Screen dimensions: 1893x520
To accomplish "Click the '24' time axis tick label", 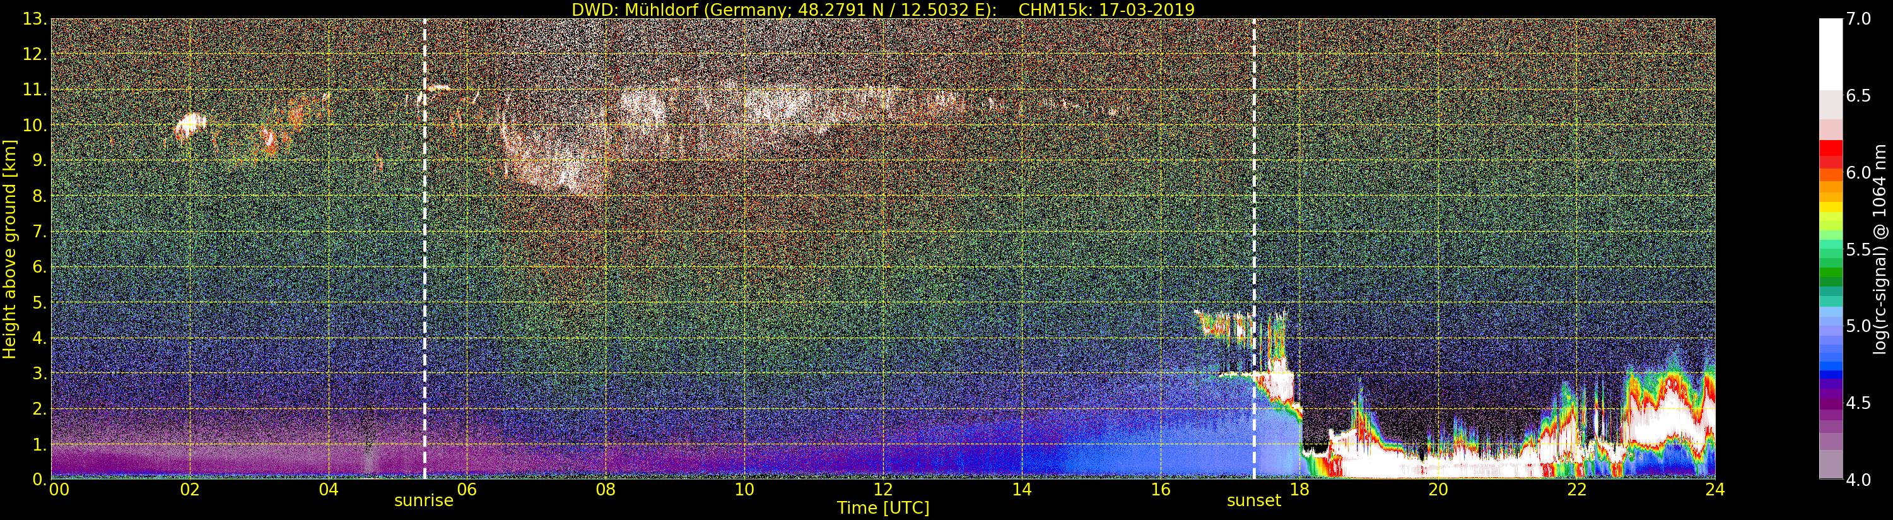I will coord(1715,489).
